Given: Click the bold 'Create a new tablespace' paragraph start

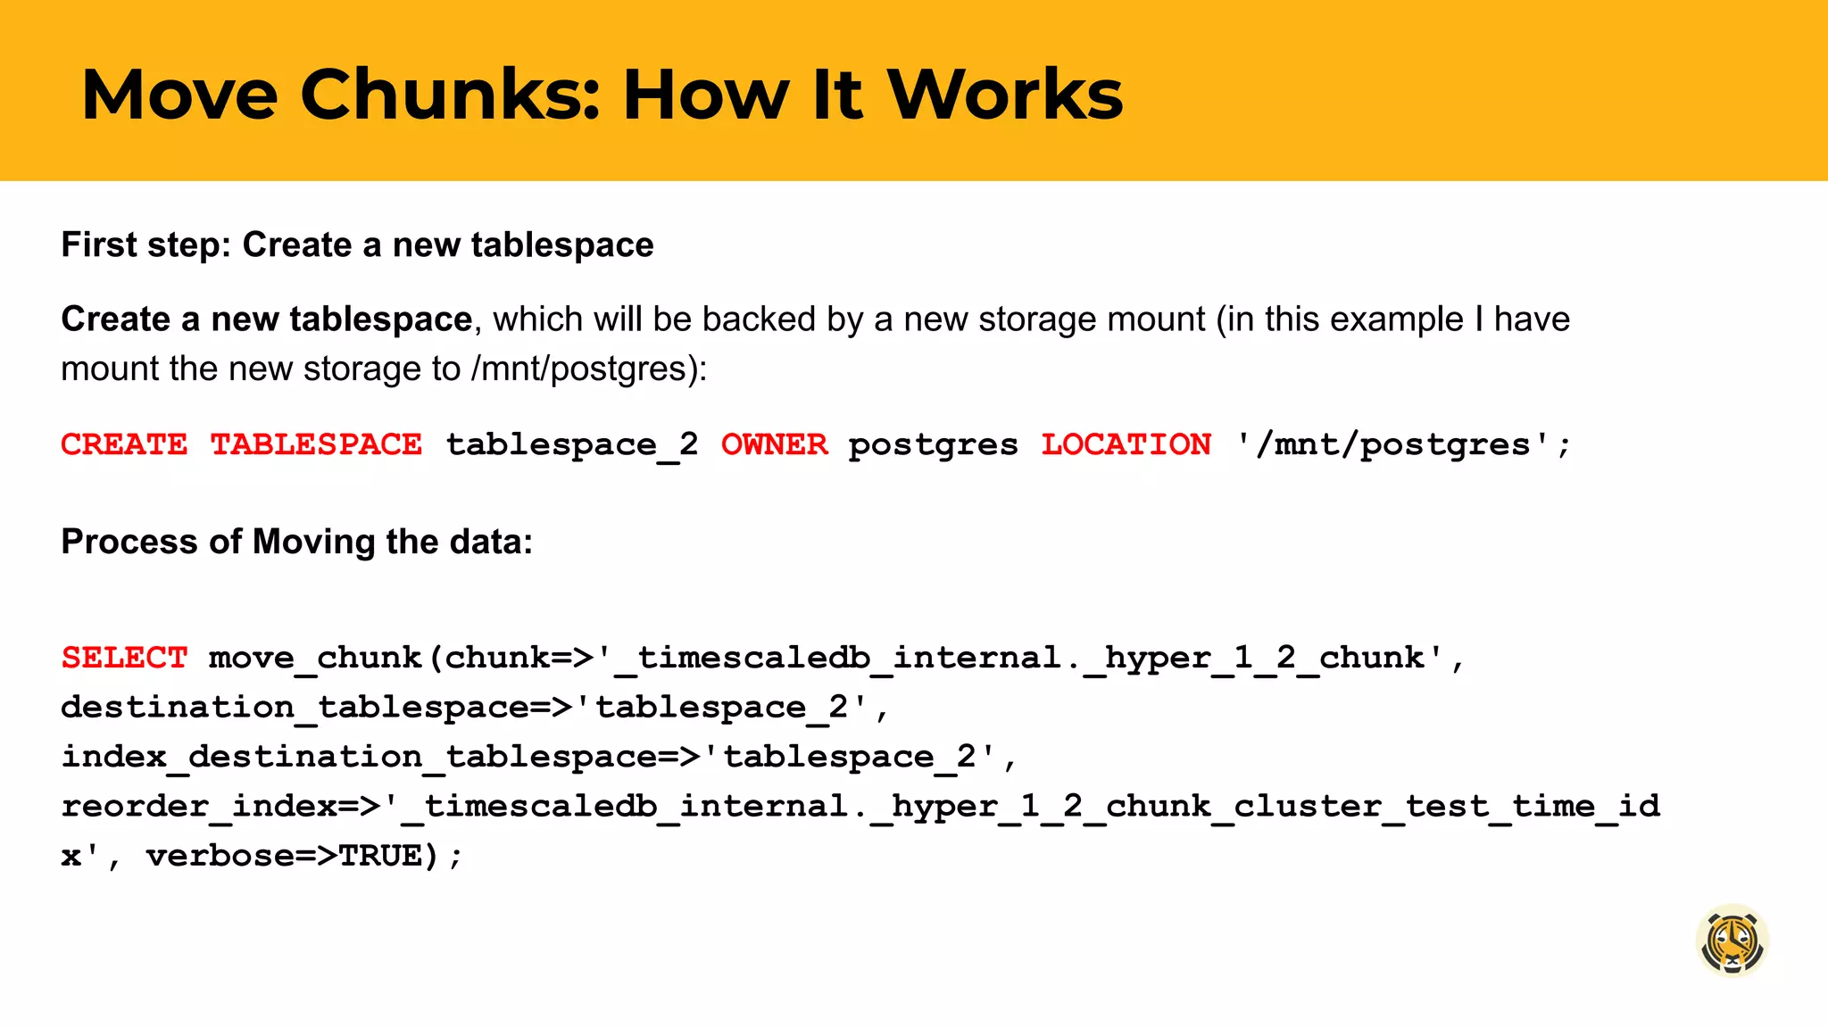Looking at the screenshot, I should click(x=266, y=319).
